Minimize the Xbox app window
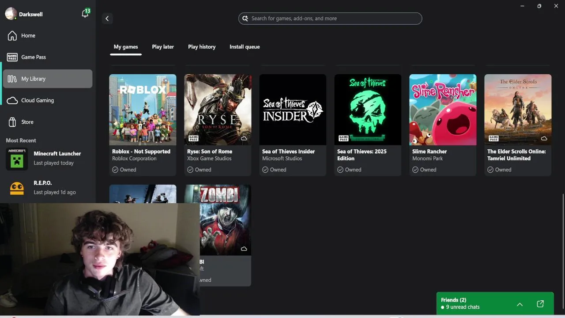This screenshot has width=565, height=318. coord(522,6)
